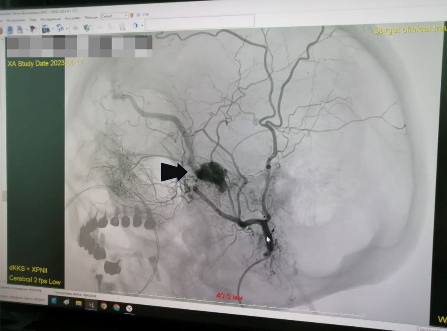Click the orange shield icon beside Default
Viewport: 447px width, 331px height.
(x=132, y=15)
